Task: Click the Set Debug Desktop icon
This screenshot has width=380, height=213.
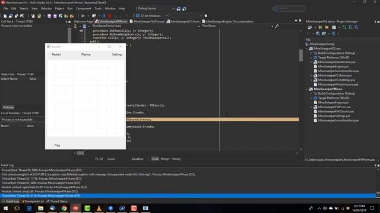Action: point(185,9)
